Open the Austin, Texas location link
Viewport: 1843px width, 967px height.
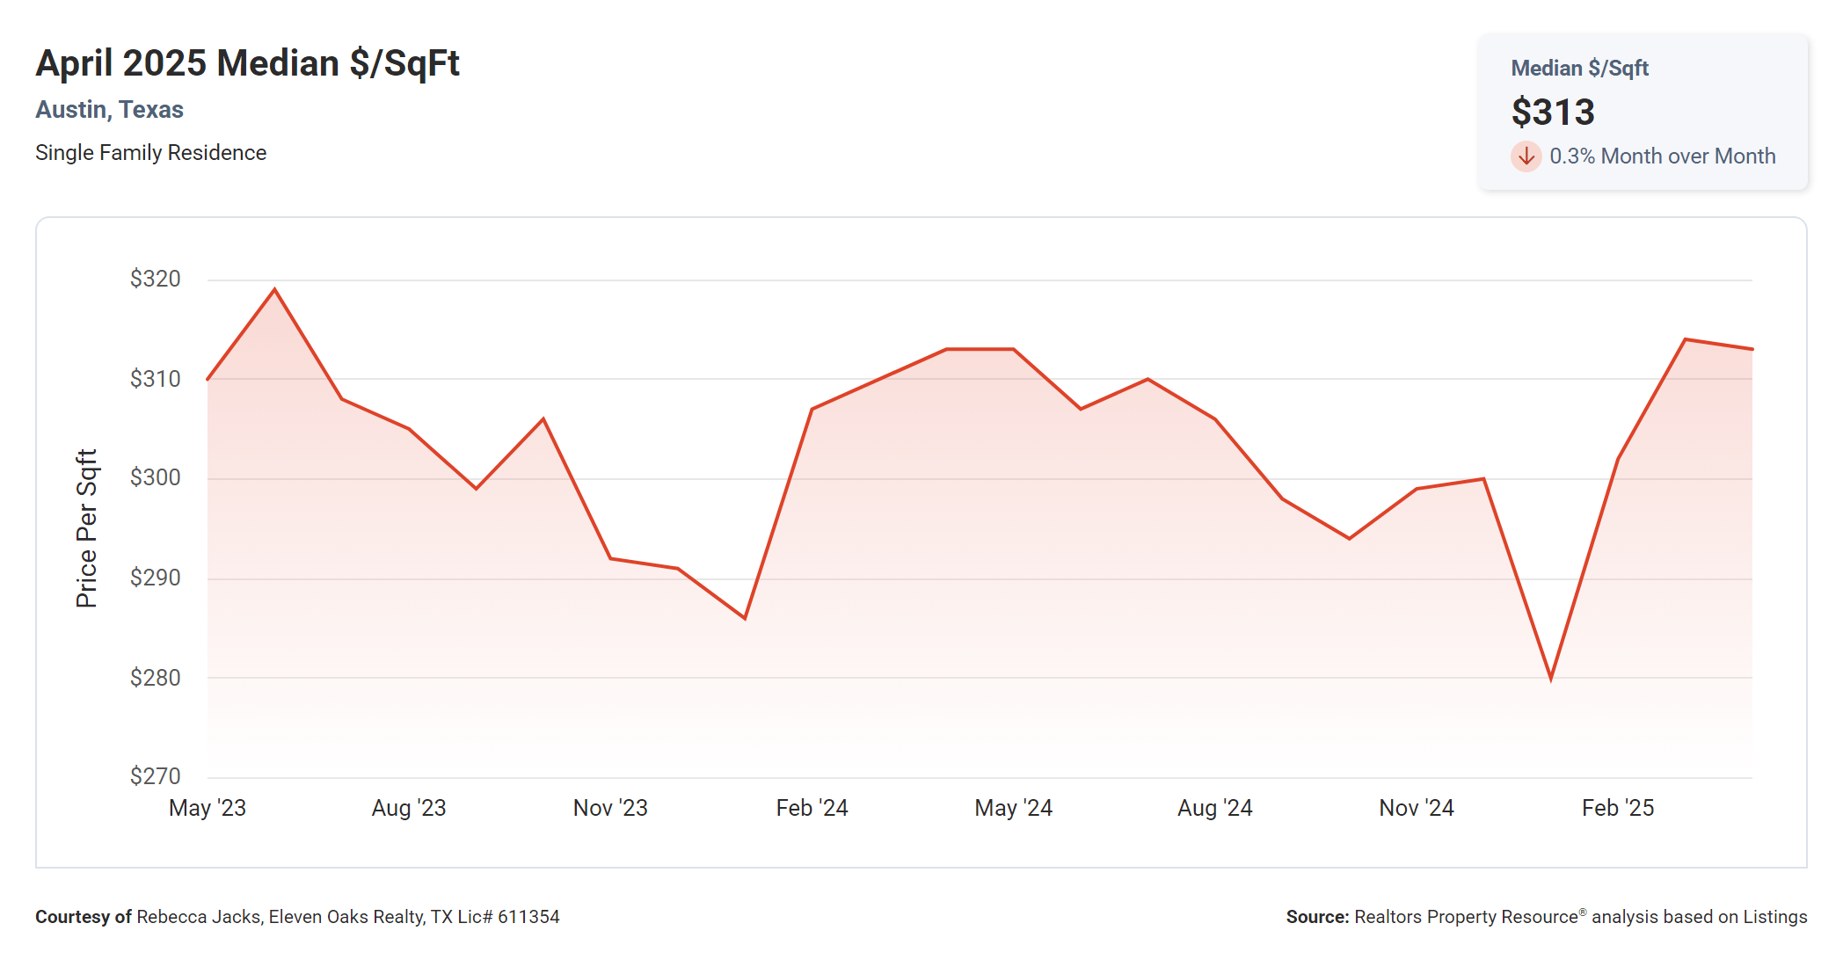(109, 110)
